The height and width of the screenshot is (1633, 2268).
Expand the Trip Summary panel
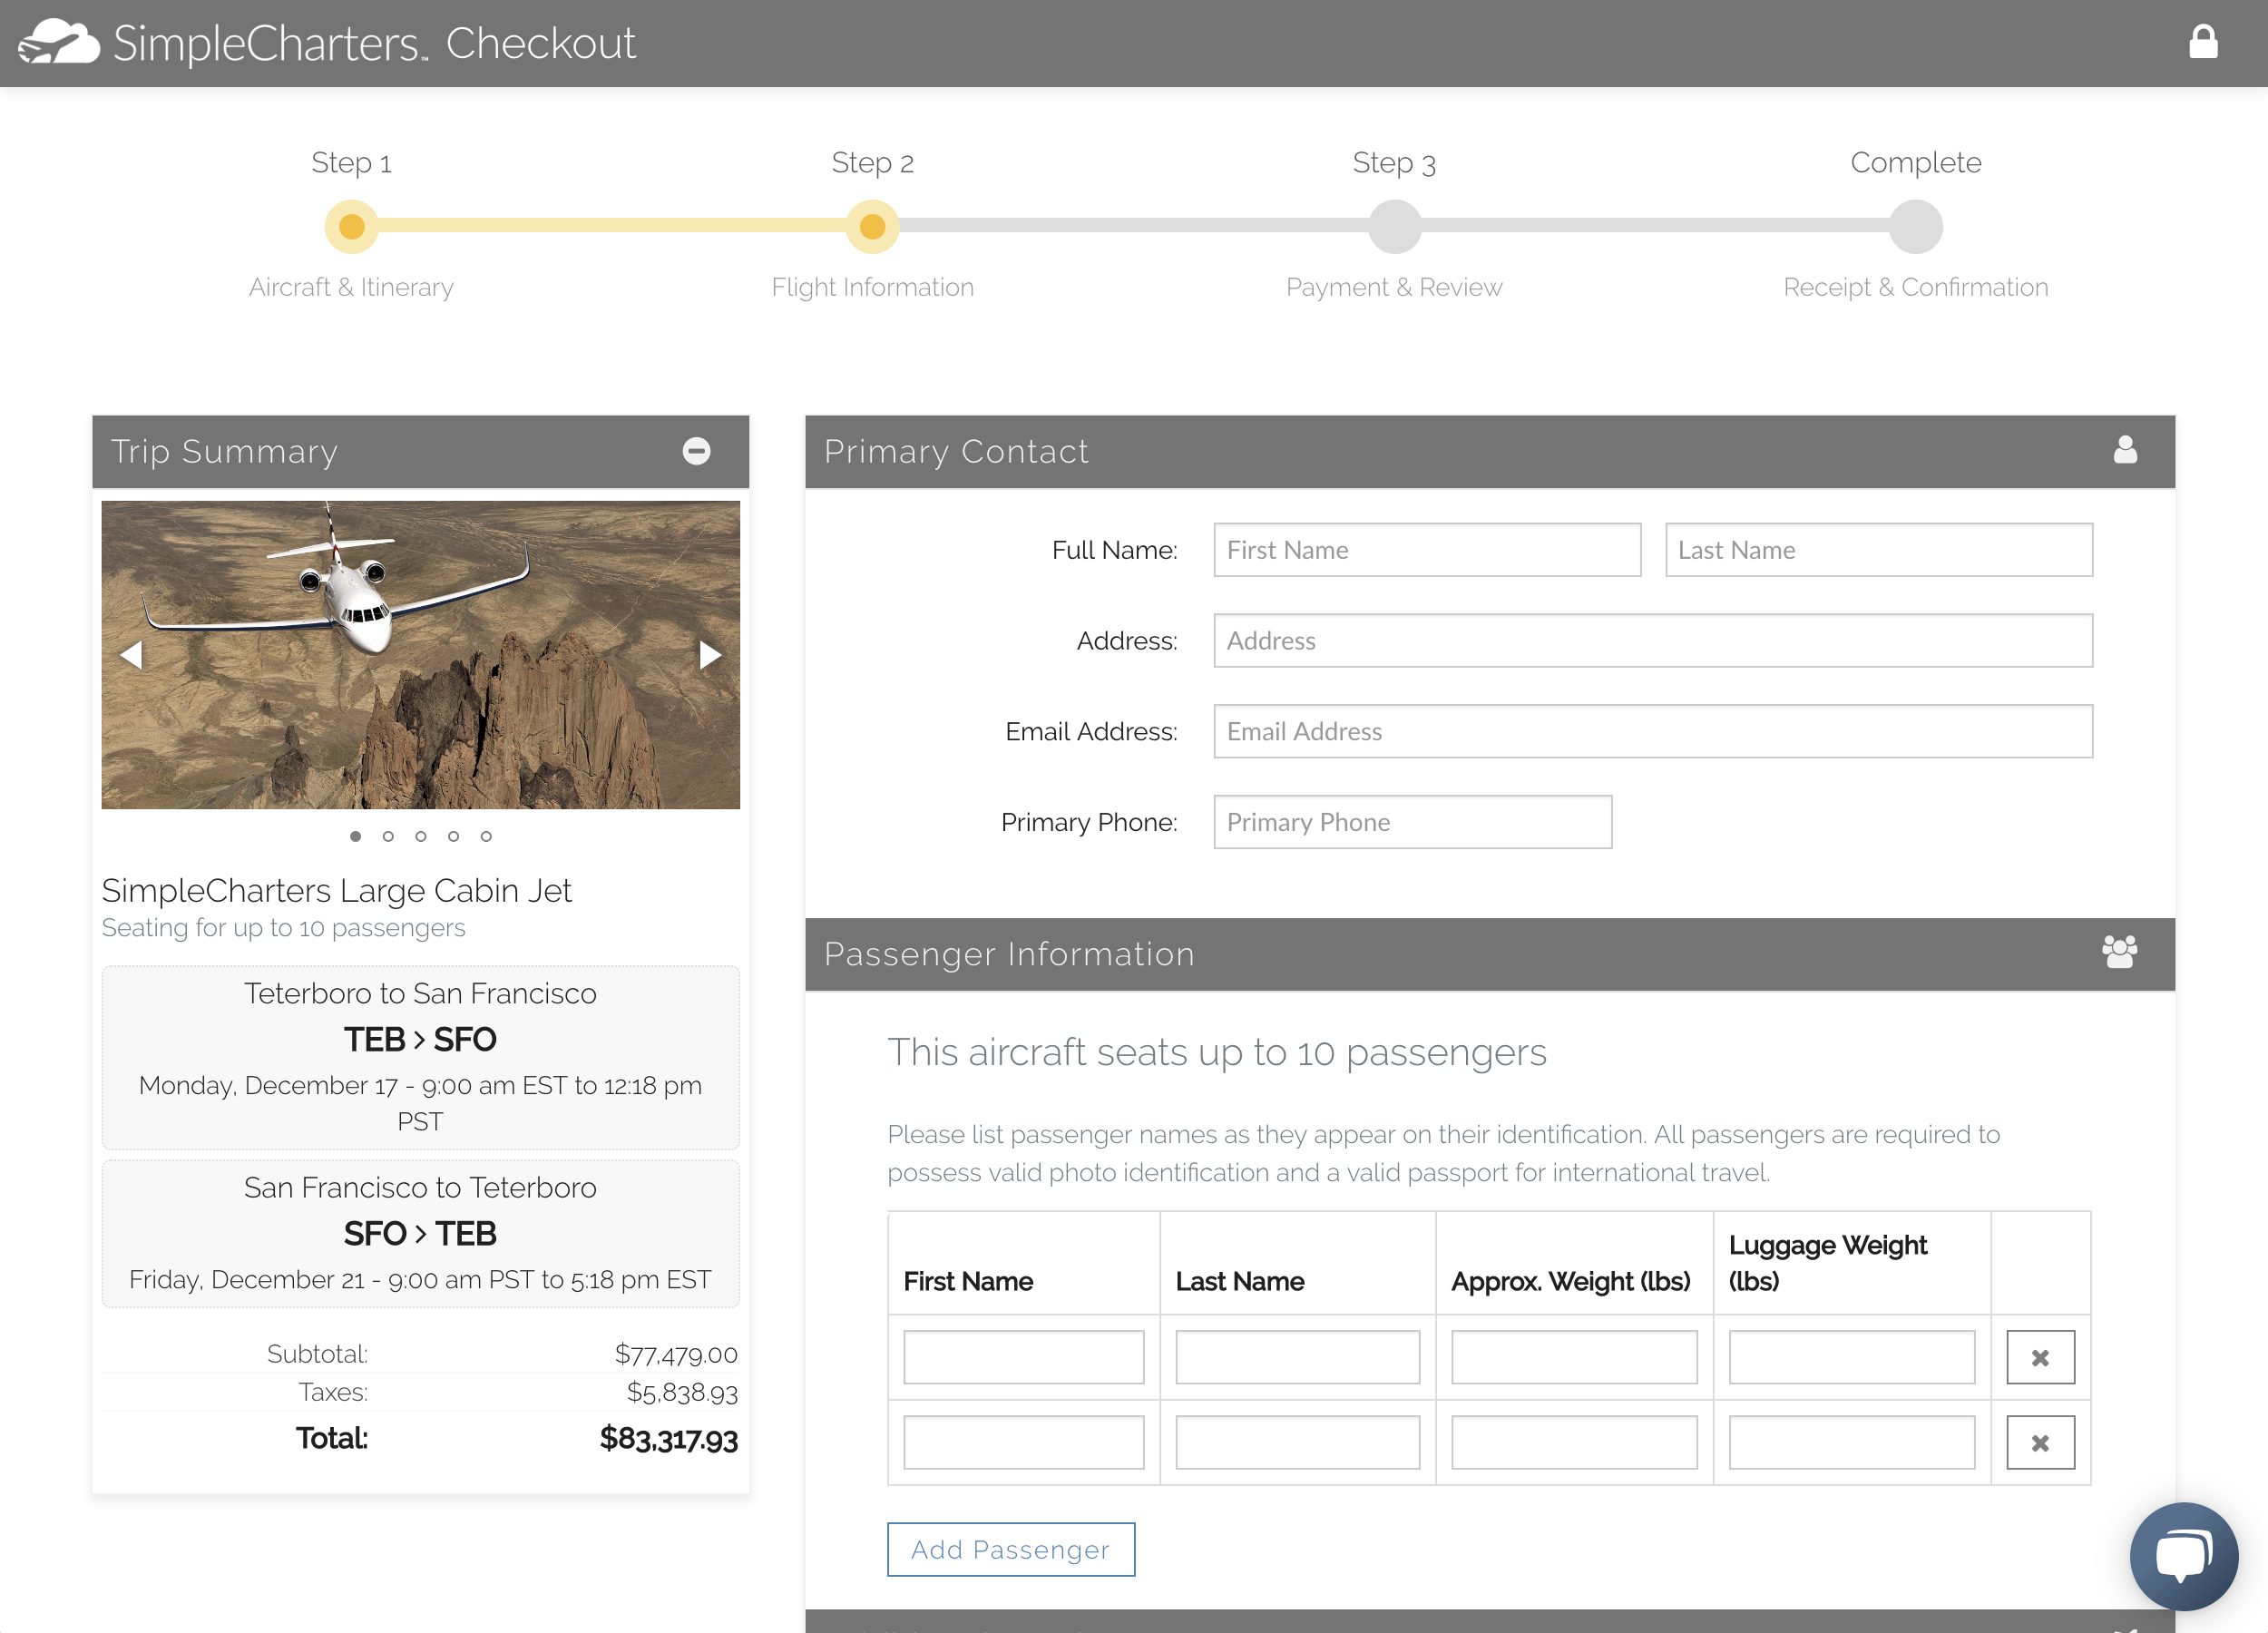pos(699,451)
